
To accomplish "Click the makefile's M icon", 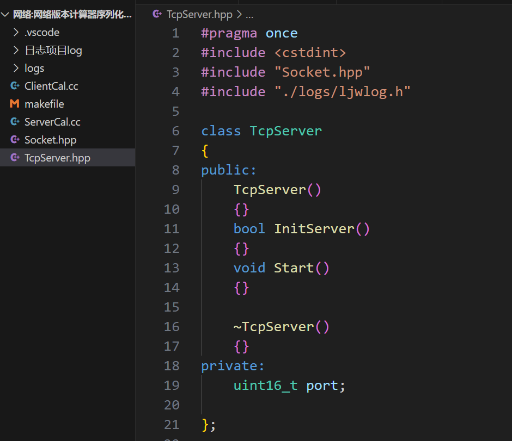I will pos(15,104).
